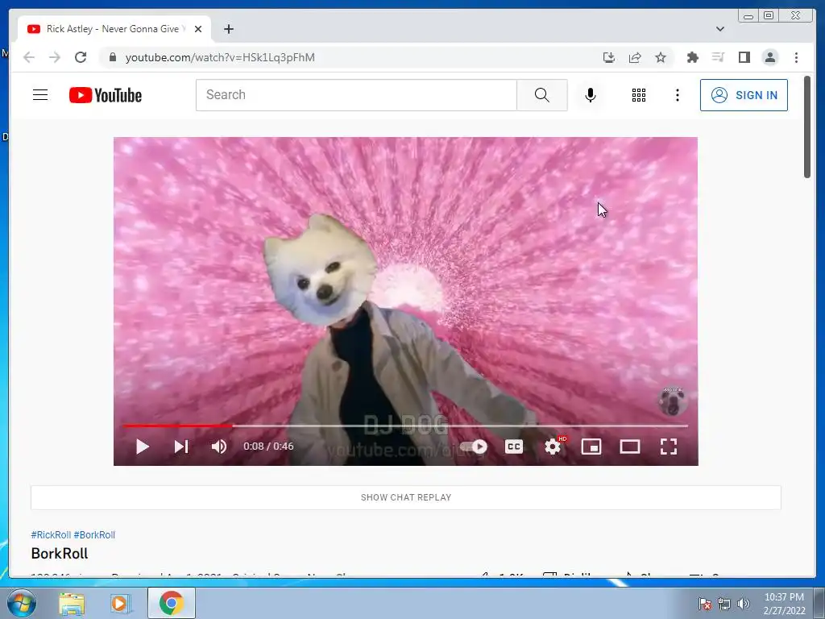
Task: Enable miniplayer mode
Action: click(x=591, y=447)
